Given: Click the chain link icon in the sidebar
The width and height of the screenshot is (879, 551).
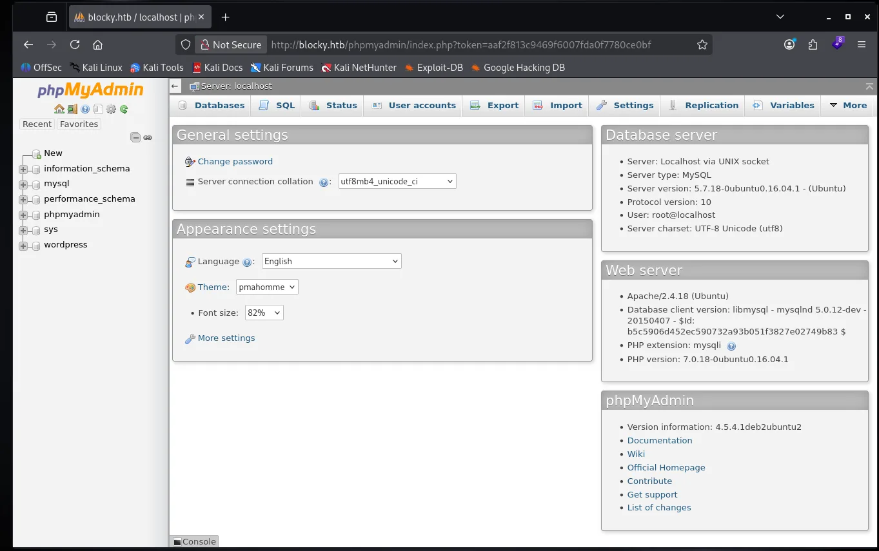Looking at the screenshot, I should (x=148, y=137).
